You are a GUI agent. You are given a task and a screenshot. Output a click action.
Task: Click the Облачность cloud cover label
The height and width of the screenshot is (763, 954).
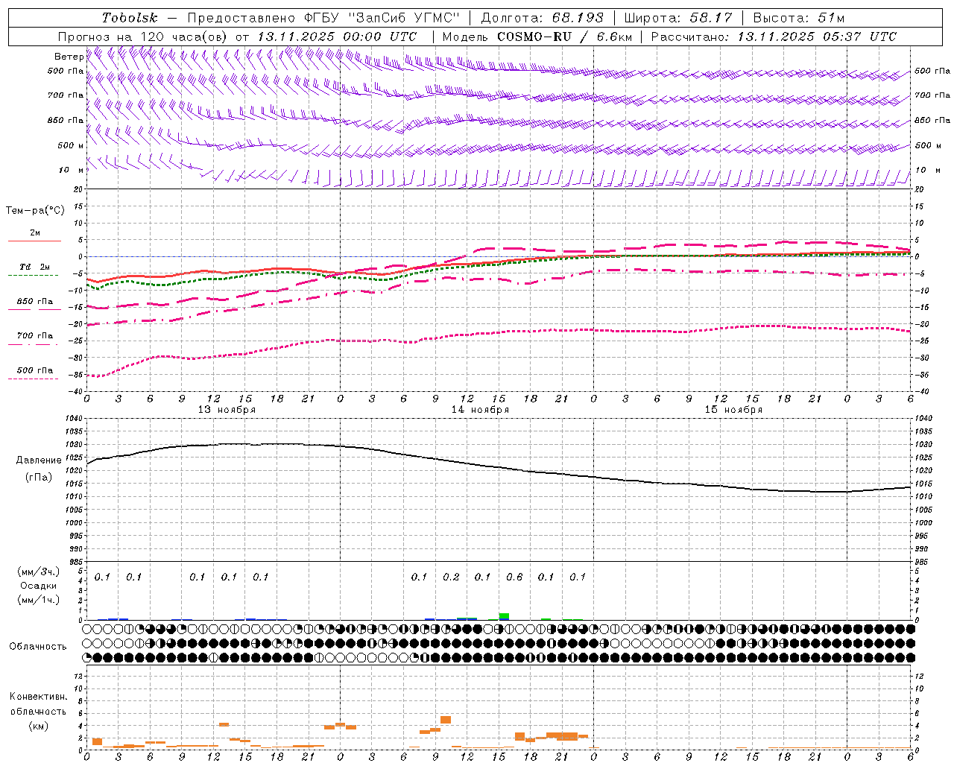[x=38, y=646]
